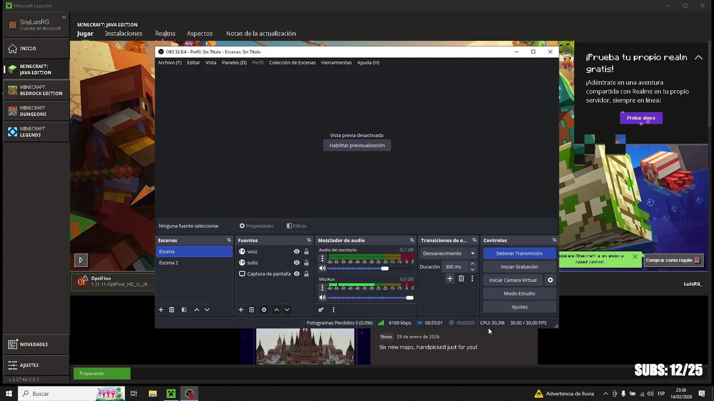Toggle lock on Captura de pantalla source

tap(306, 273)
